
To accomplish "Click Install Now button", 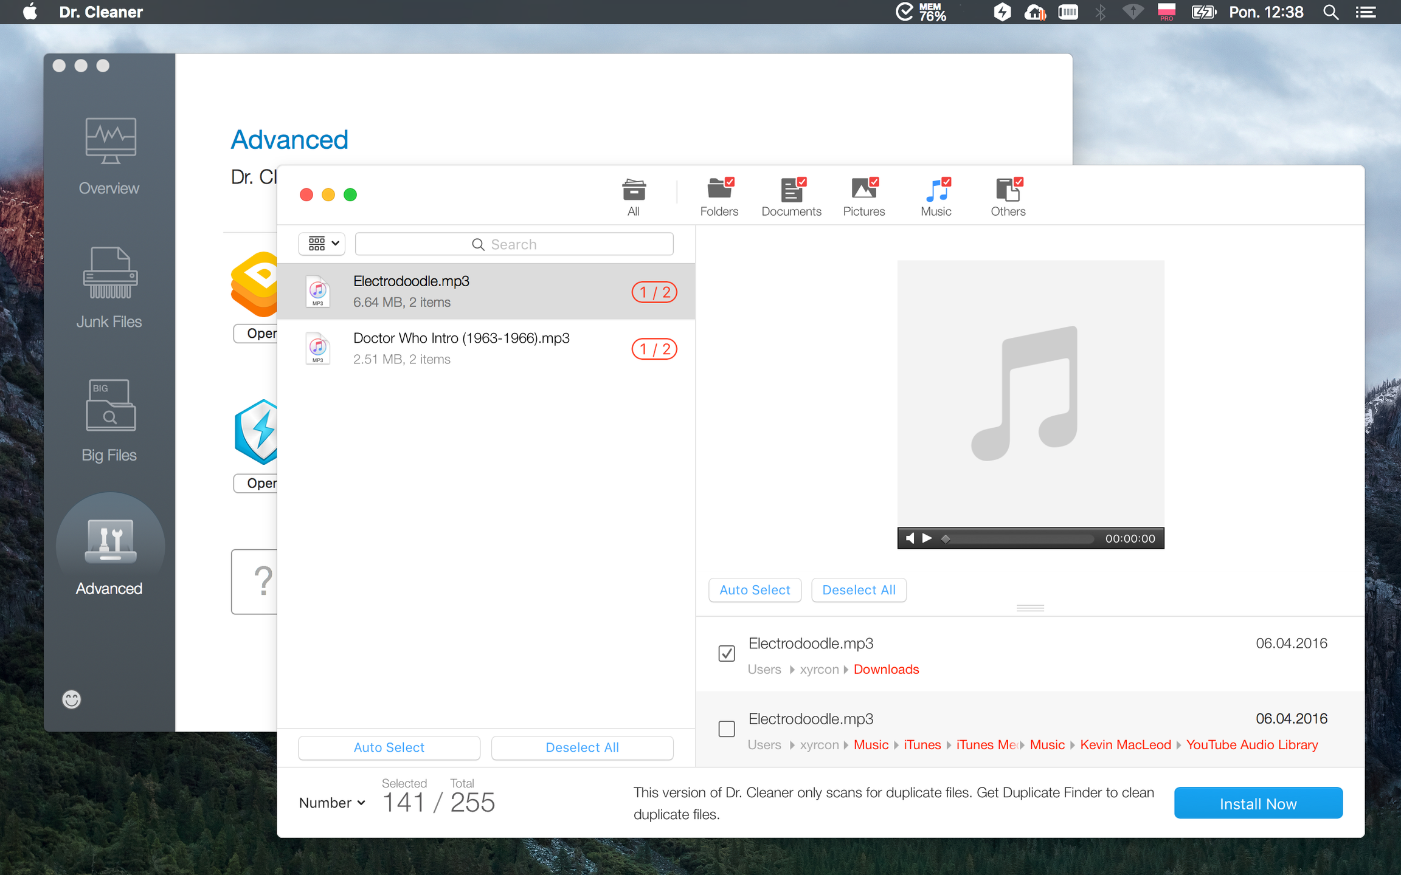I will point(1258,803).
